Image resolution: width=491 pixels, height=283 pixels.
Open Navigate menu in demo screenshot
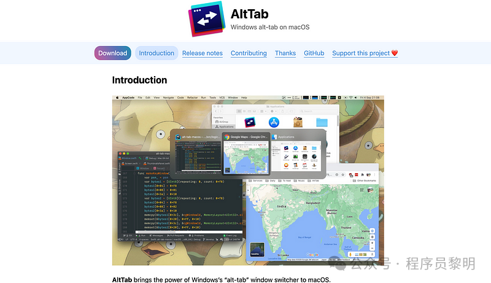tap(168, 98)
